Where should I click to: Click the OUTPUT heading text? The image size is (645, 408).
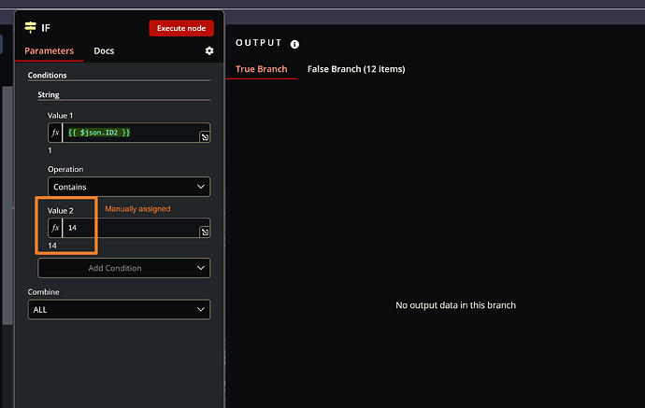[258, 43]
